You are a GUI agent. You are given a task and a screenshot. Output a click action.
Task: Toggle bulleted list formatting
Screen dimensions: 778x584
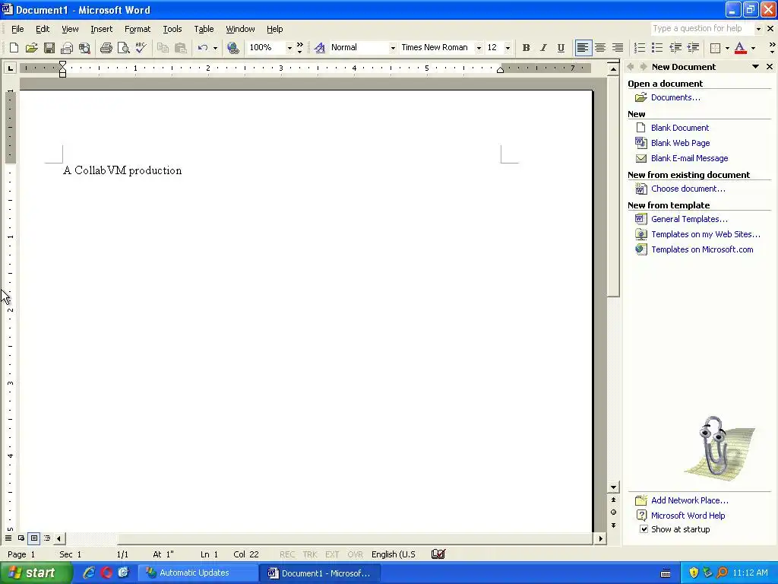(657, 48)
